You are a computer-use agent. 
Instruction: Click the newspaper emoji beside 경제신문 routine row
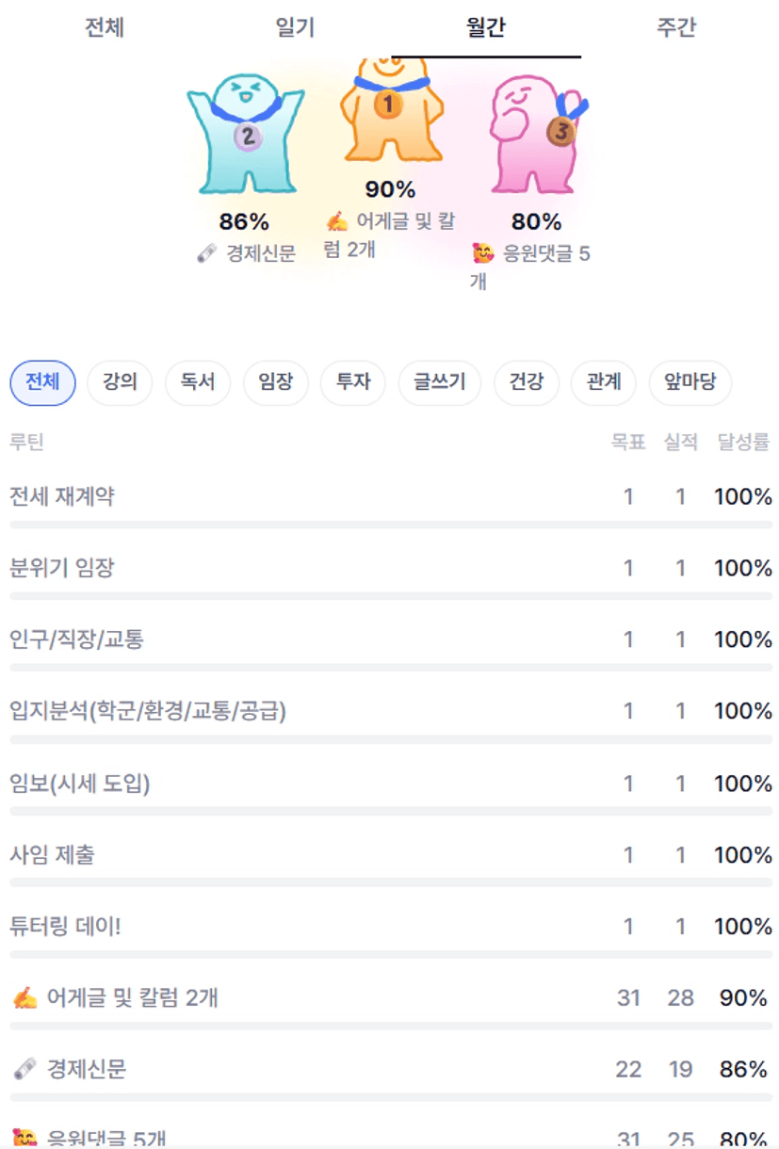(x=24, y=1069)
